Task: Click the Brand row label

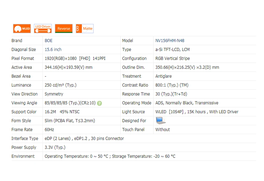Action: click(17, 41)
